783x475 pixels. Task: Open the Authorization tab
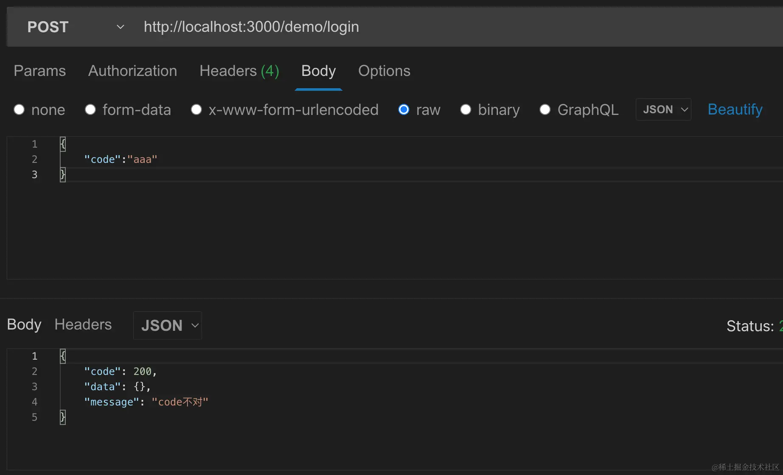tap(132, 71)
